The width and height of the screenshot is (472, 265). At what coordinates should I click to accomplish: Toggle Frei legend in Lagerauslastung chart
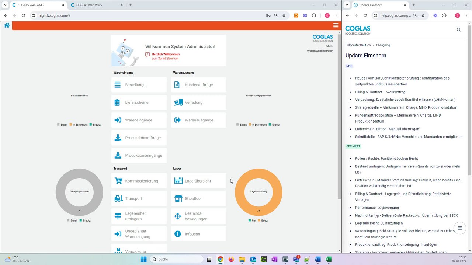pos(252,220)
